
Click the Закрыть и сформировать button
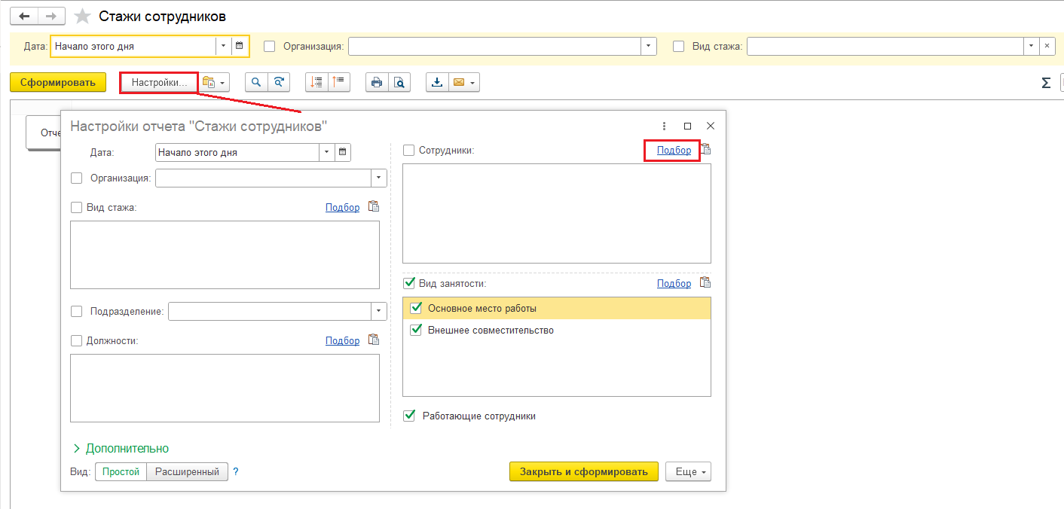583,472
